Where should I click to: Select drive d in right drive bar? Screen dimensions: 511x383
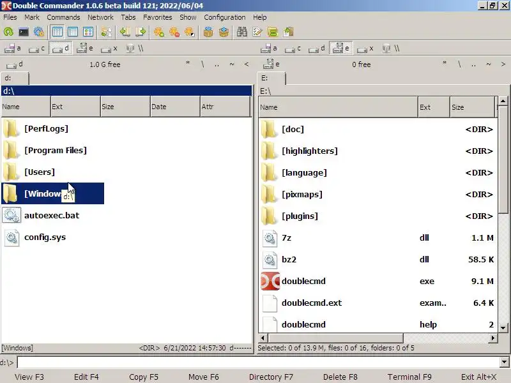coord(317,49)
